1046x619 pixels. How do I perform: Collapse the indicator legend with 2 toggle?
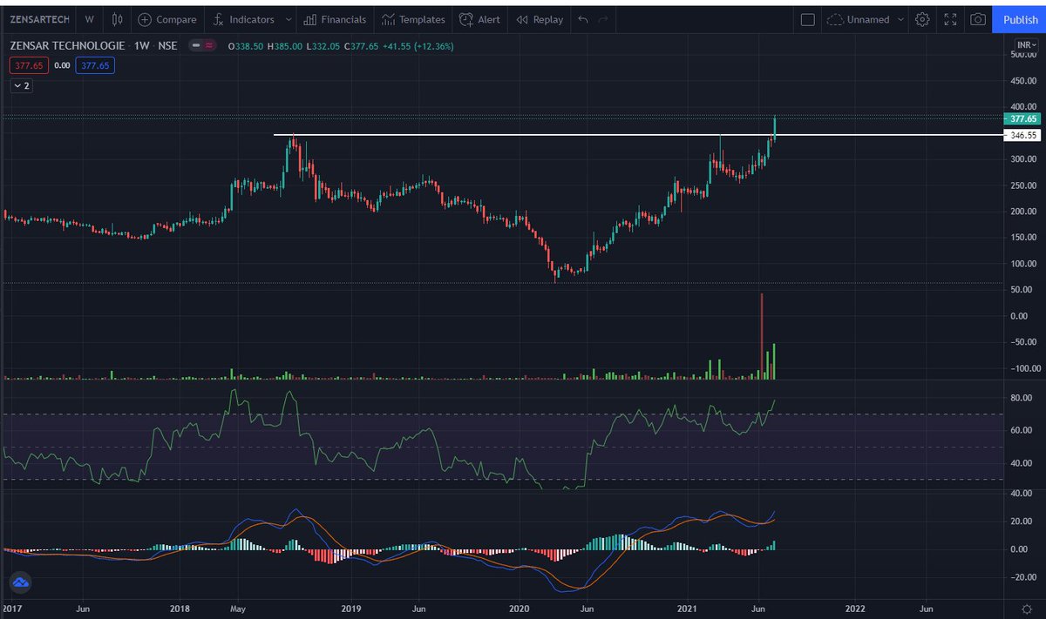(22, 85)
